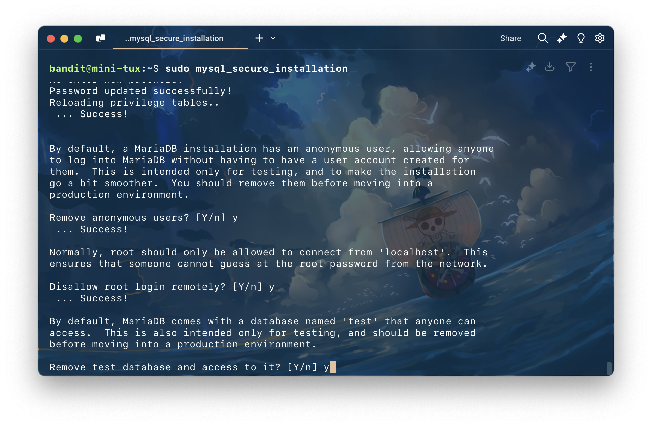Screen dimensions: 652x426
Task: Download the block output icon
Action: pyautogui.click(x=550, y=67)
